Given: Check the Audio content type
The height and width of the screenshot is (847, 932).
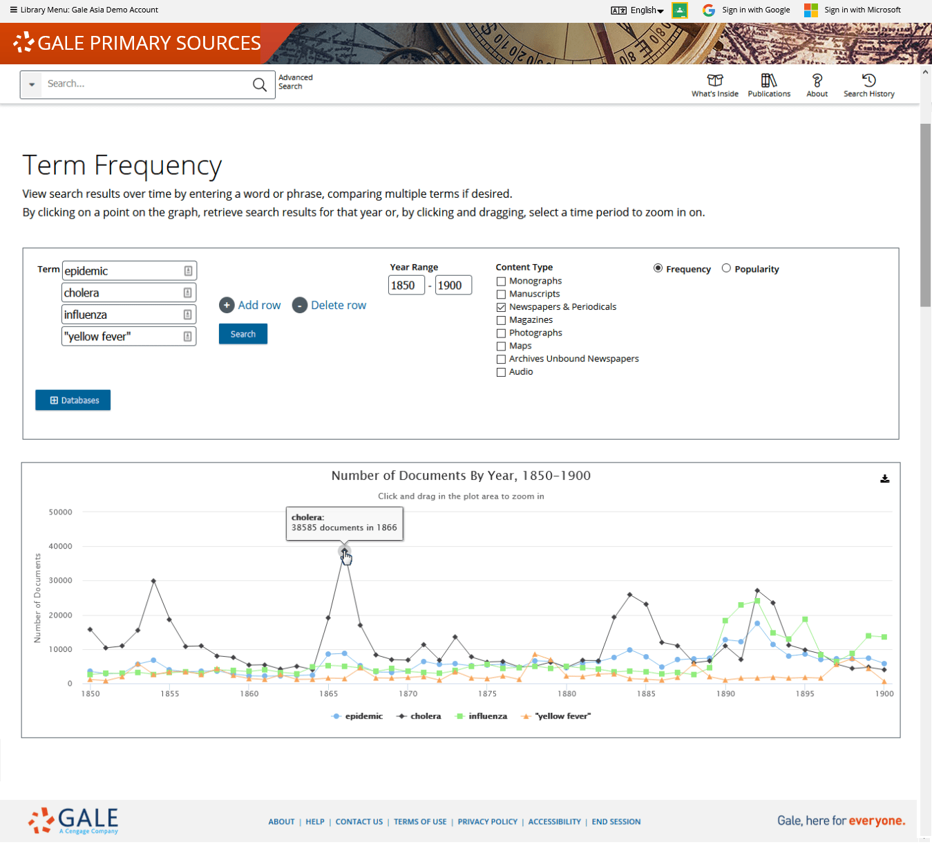Looking at the screenshot, I should 501,373.
